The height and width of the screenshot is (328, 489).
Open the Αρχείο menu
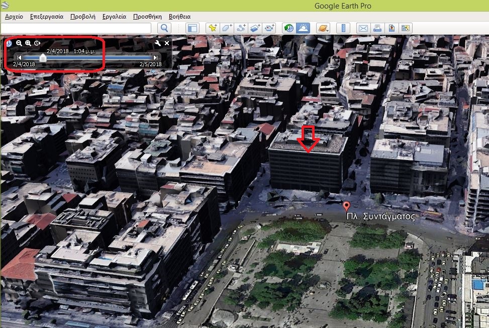[x=14, y=17]
